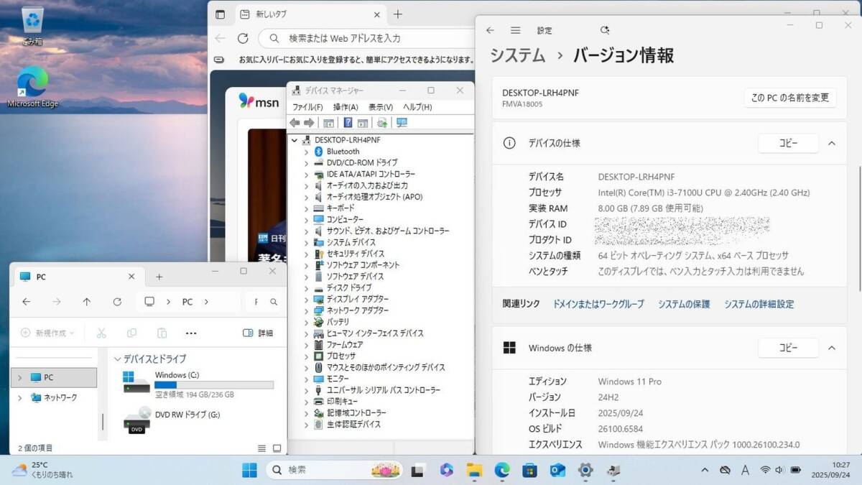This screenshot has width=862, height=485.
Task: Open Outlook from the taskbar
Action: click(x=557, y=470)
